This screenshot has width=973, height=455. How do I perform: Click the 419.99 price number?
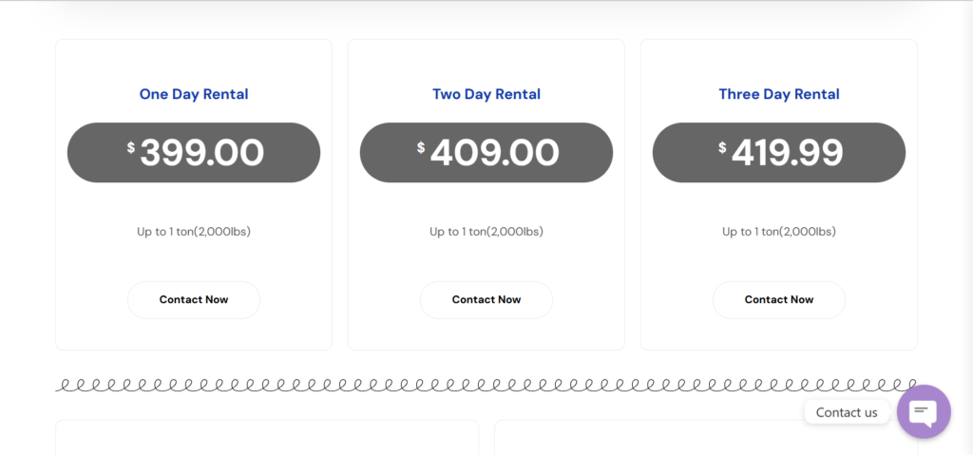click(x=787, y=153)
